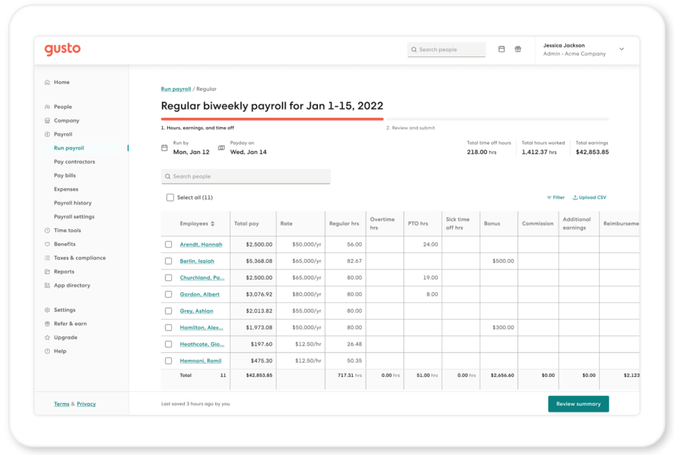Click the Time tools clock icon
The width and height of the screenshot is (674, 455).
point(47,231)
